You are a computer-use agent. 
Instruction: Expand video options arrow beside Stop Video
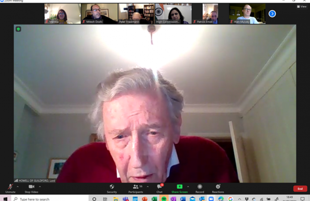pos(40,186)
